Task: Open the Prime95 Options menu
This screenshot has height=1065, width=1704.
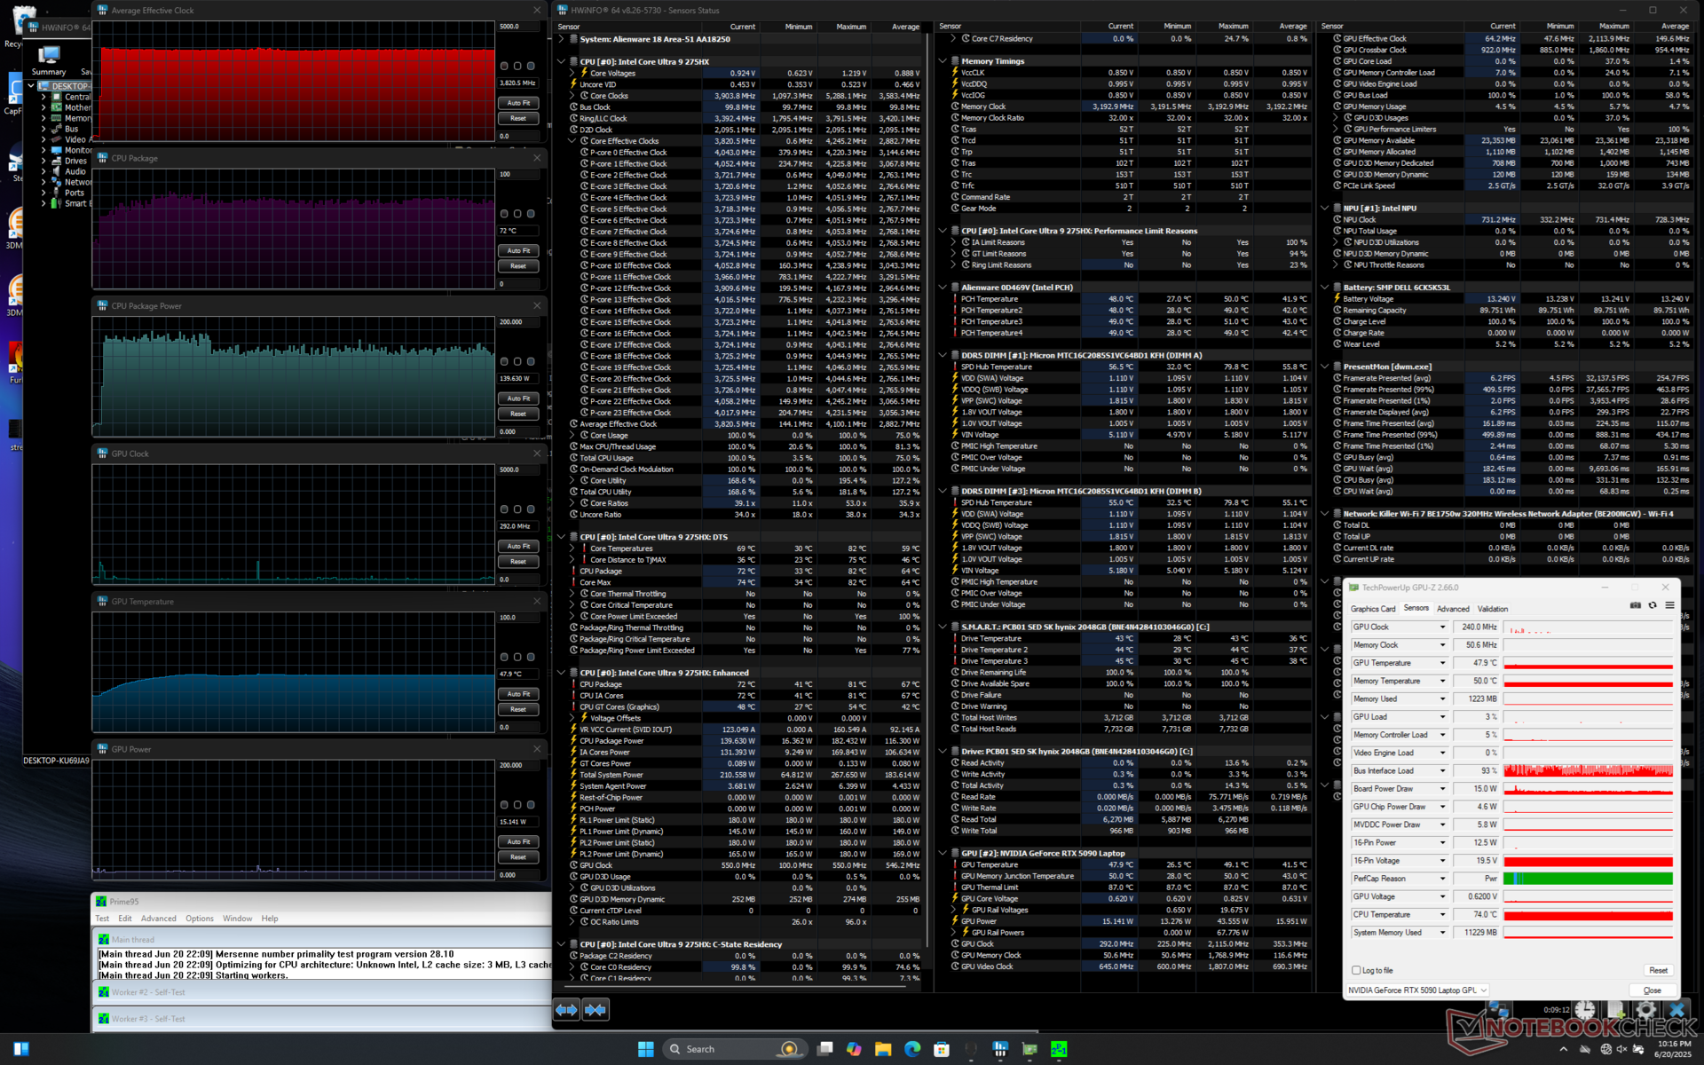Action: point(199,919)
